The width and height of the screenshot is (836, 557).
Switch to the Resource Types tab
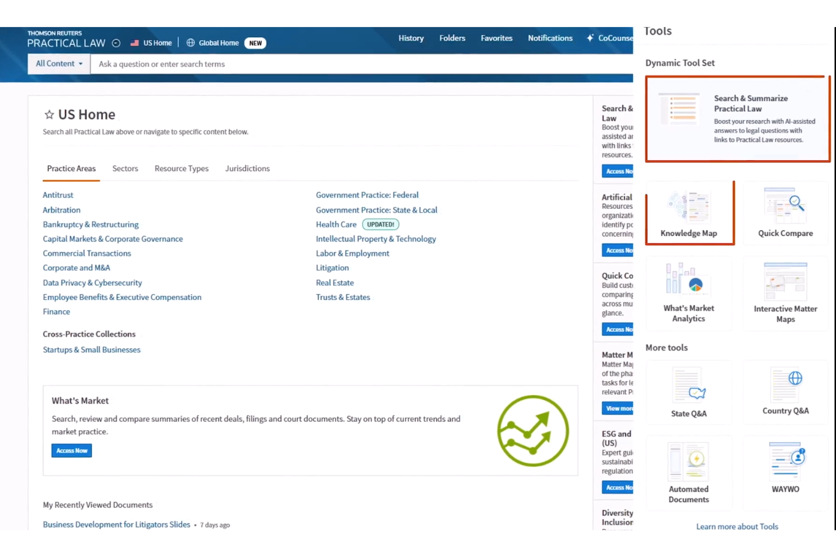pos(181,168)
